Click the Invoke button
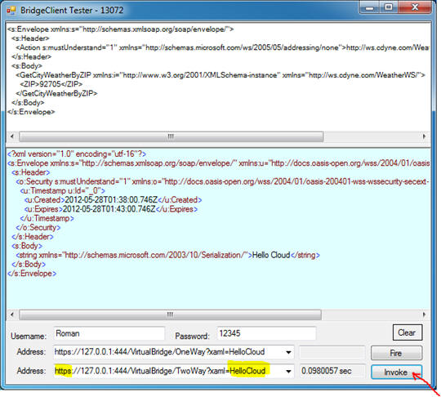 (396, 372)
